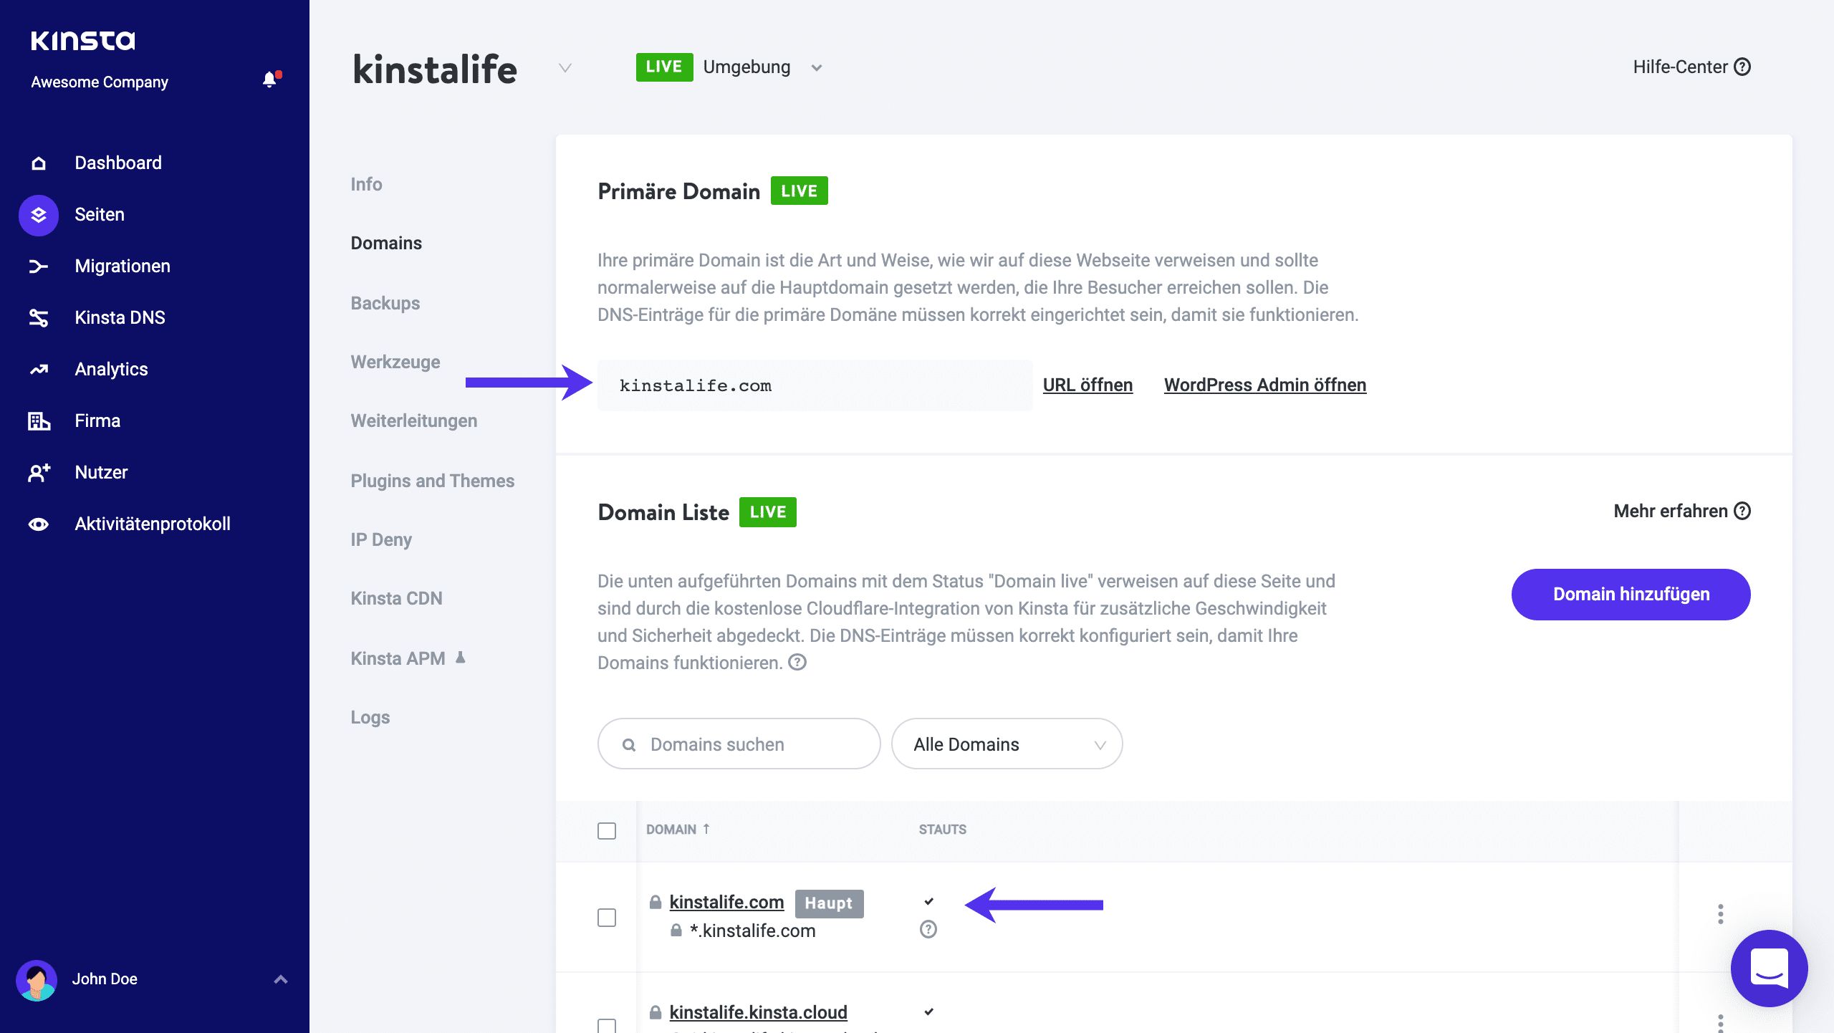This screenshot has height=1033, width=1834.
Task: Open the Analytics section
Action: pyautogui.click(x=111, y=369)
